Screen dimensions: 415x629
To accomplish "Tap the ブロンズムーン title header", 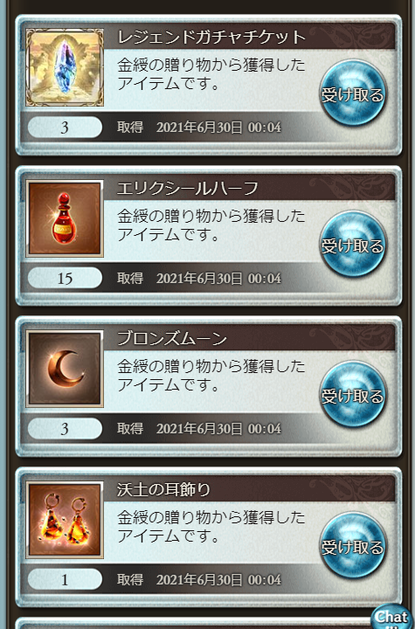I will (x=250, y=339).
